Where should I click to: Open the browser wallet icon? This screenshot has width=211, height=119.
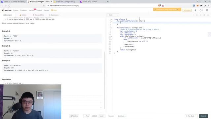coord(205,6)
